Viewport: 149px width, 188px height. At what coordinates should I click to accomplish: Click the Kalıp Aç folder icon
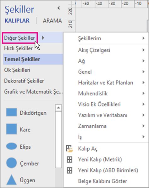pos(69,149)
